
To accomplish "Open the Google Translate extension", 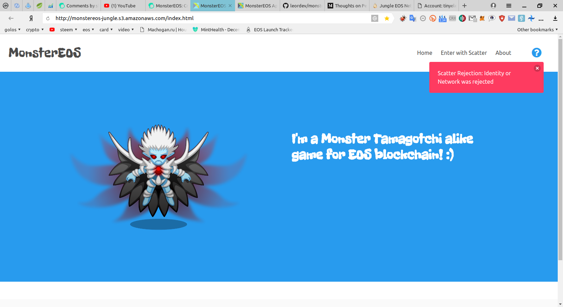I will click(x=413, y=18).
